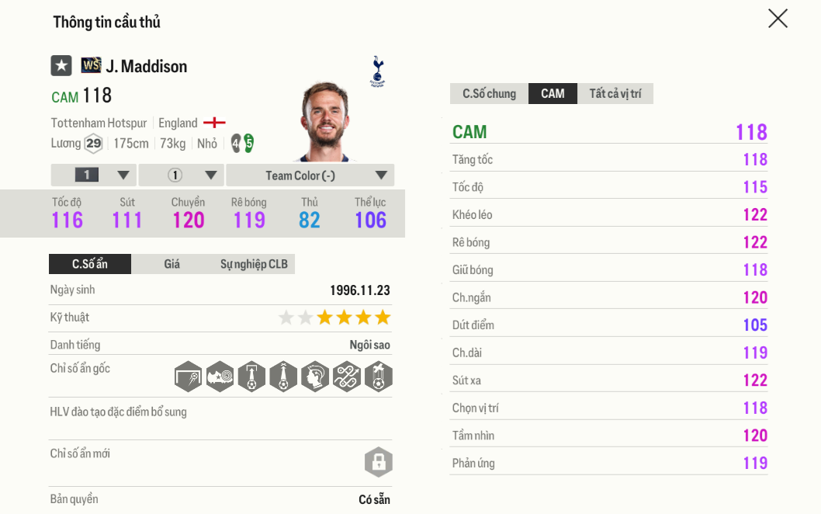
Task: Toggle the favorite star next to player name
Action: coord(61,65)
